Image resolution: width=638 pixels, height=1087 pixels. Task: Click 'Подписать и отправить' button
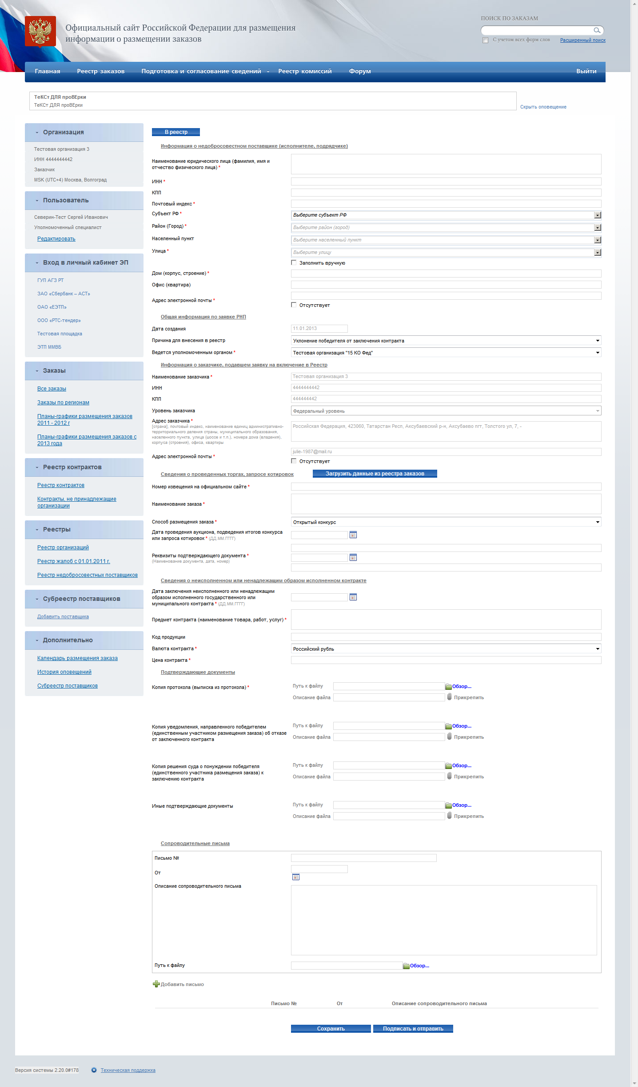tap(413, 1029)
